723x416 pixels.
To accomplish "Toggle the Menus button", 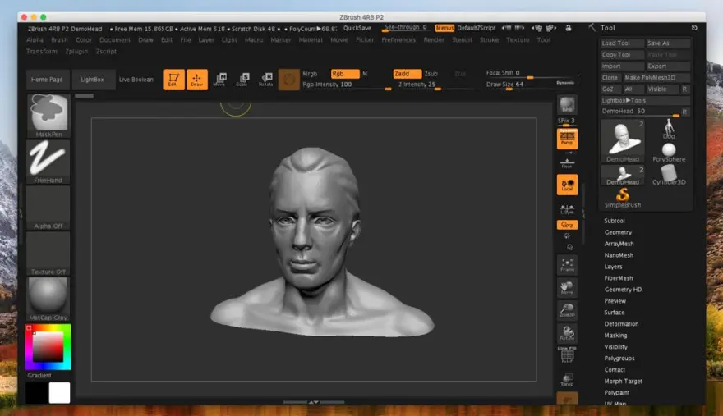I will 444,28.
